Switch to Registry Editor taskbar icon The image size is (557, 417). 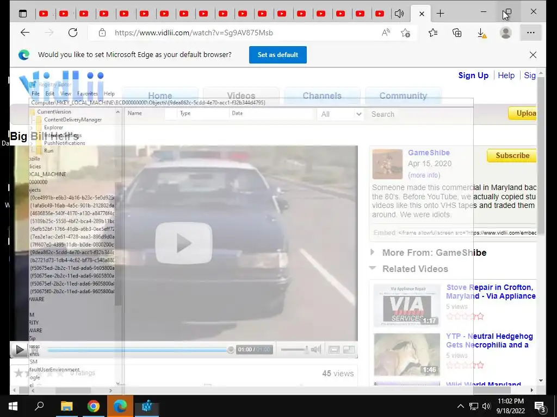coord(147,406)
